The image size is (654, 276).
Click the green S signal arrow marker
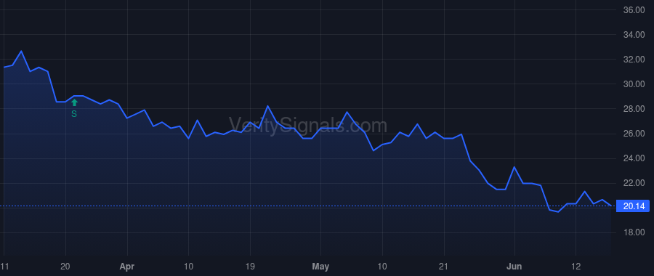(74, 103)
